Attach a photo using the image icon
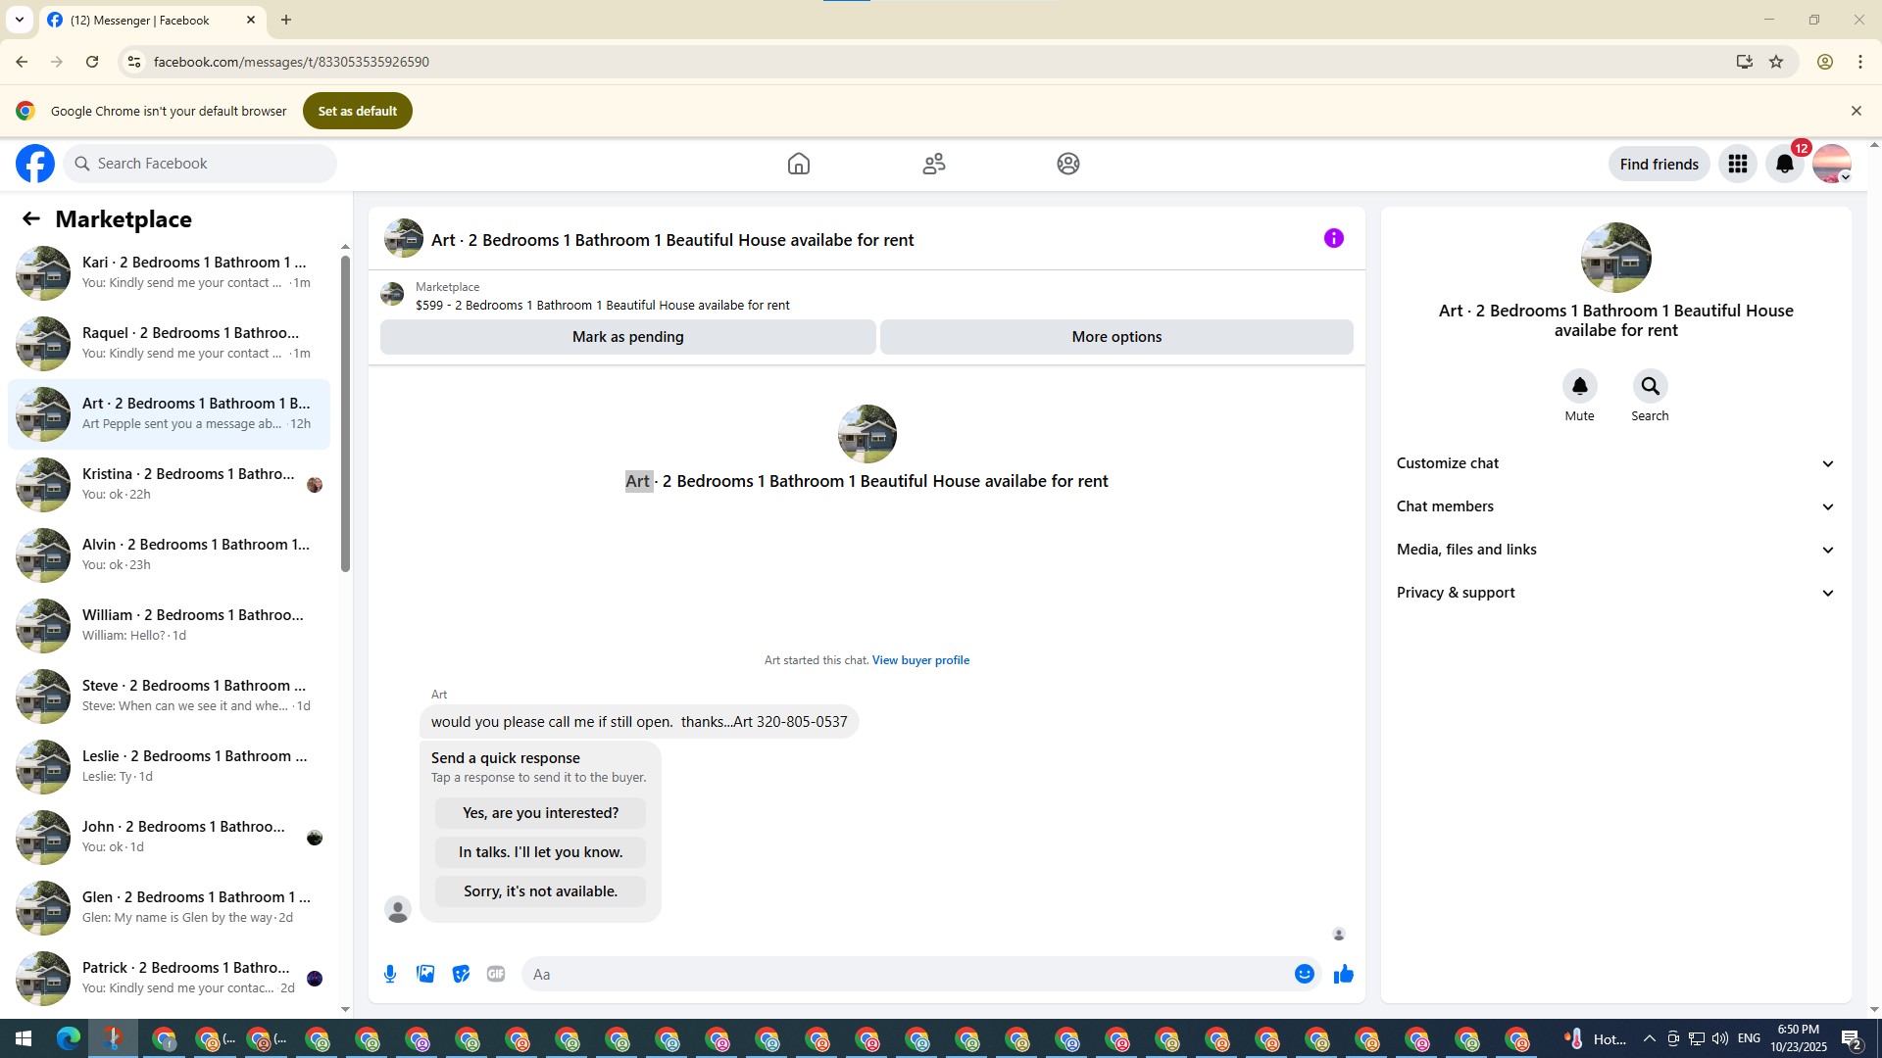 [425, 974]
